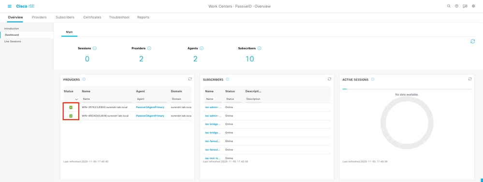The width and height of the screenshot is (483, 182).
Task: Click info icon next to Agents
Action: (202, 48)
